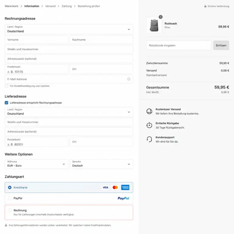Click the Wir sind für Sie da text
This screenshot has height=234, width=234.
click(x=167, y=142)
